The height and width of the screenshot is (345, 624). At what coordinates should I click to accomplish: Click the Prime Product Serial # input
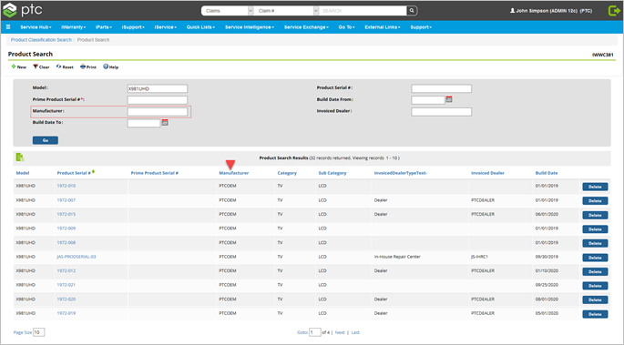(x=158, y=100)
